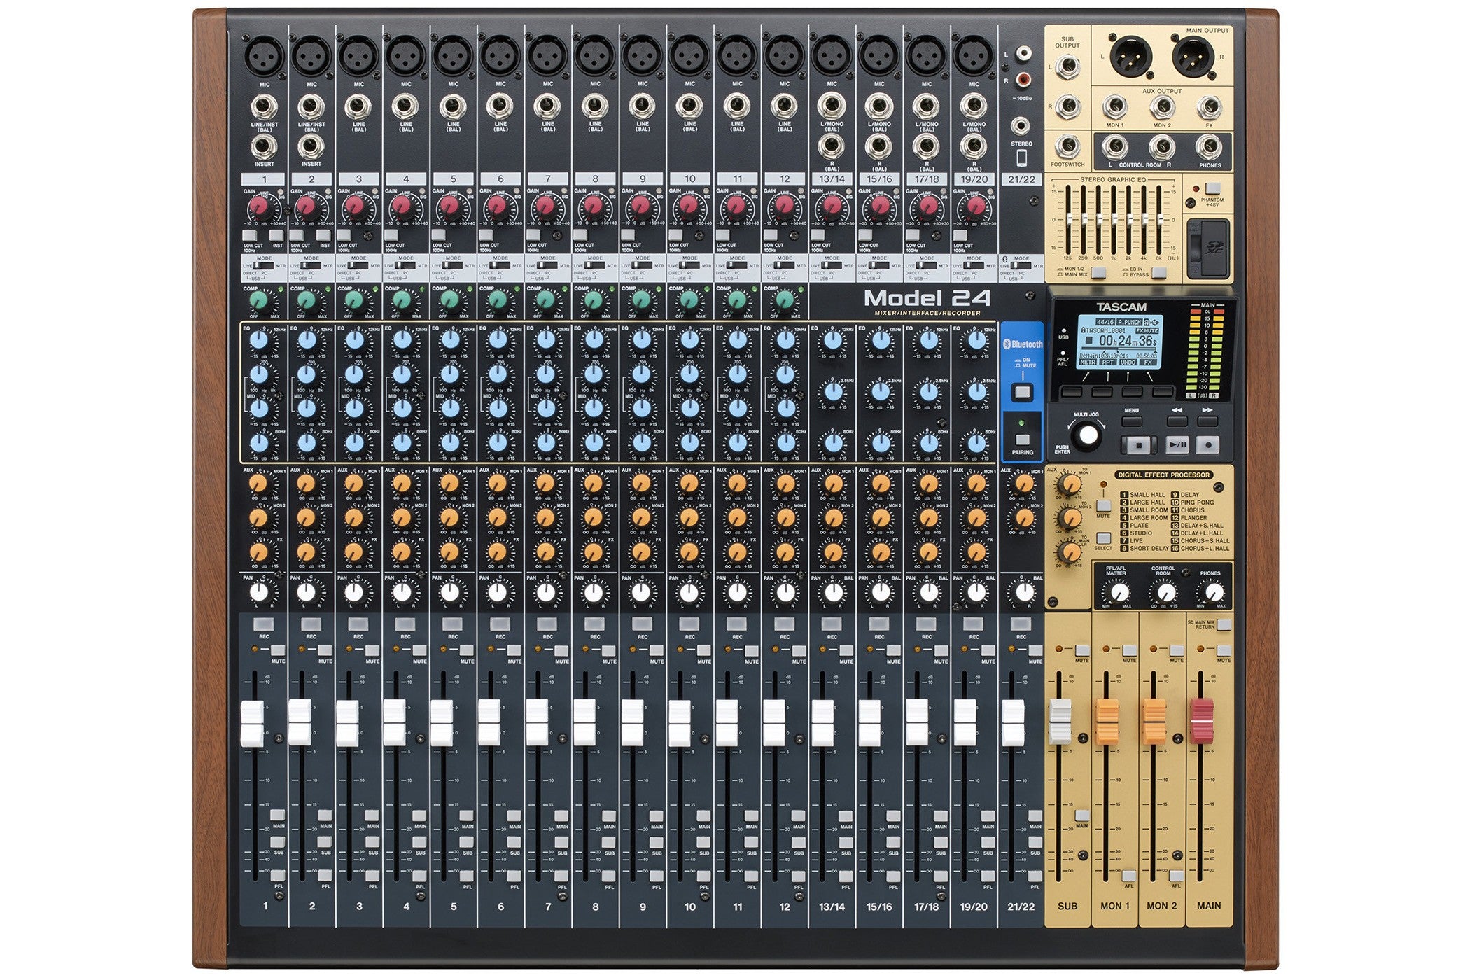Click the graphic EQ 1k slider

[1113, 219]
